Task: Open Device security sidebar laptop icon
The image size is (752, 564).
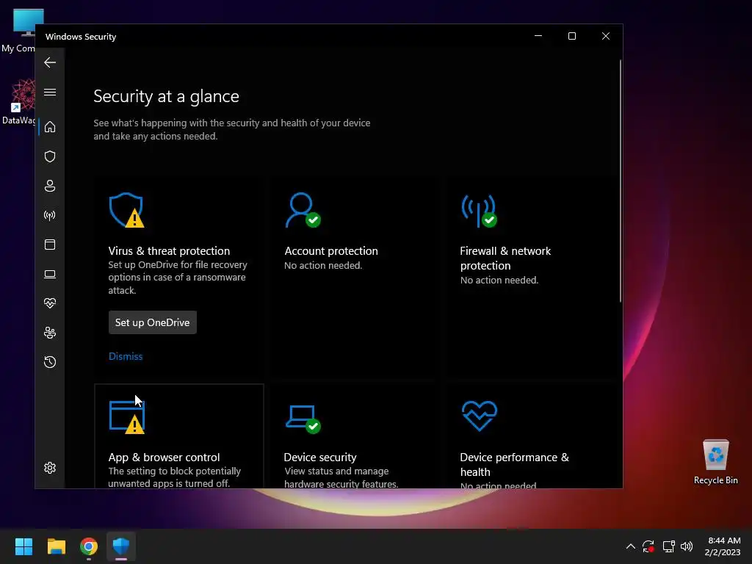Action: (x=50, y=274)
